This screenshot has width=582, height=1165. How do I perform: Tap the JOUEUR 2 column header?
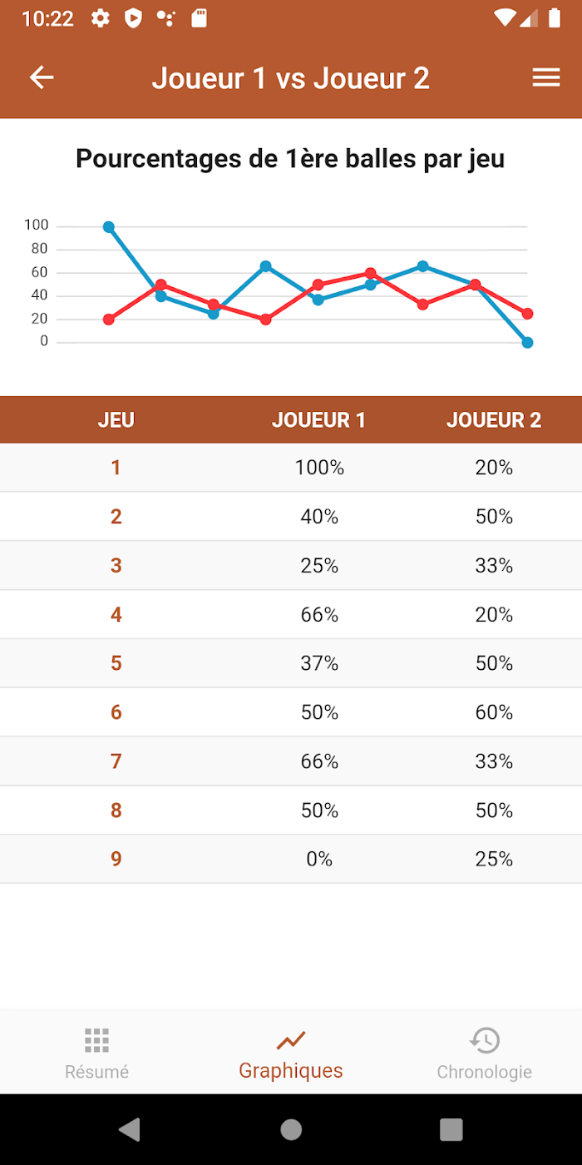coord(494,420)
